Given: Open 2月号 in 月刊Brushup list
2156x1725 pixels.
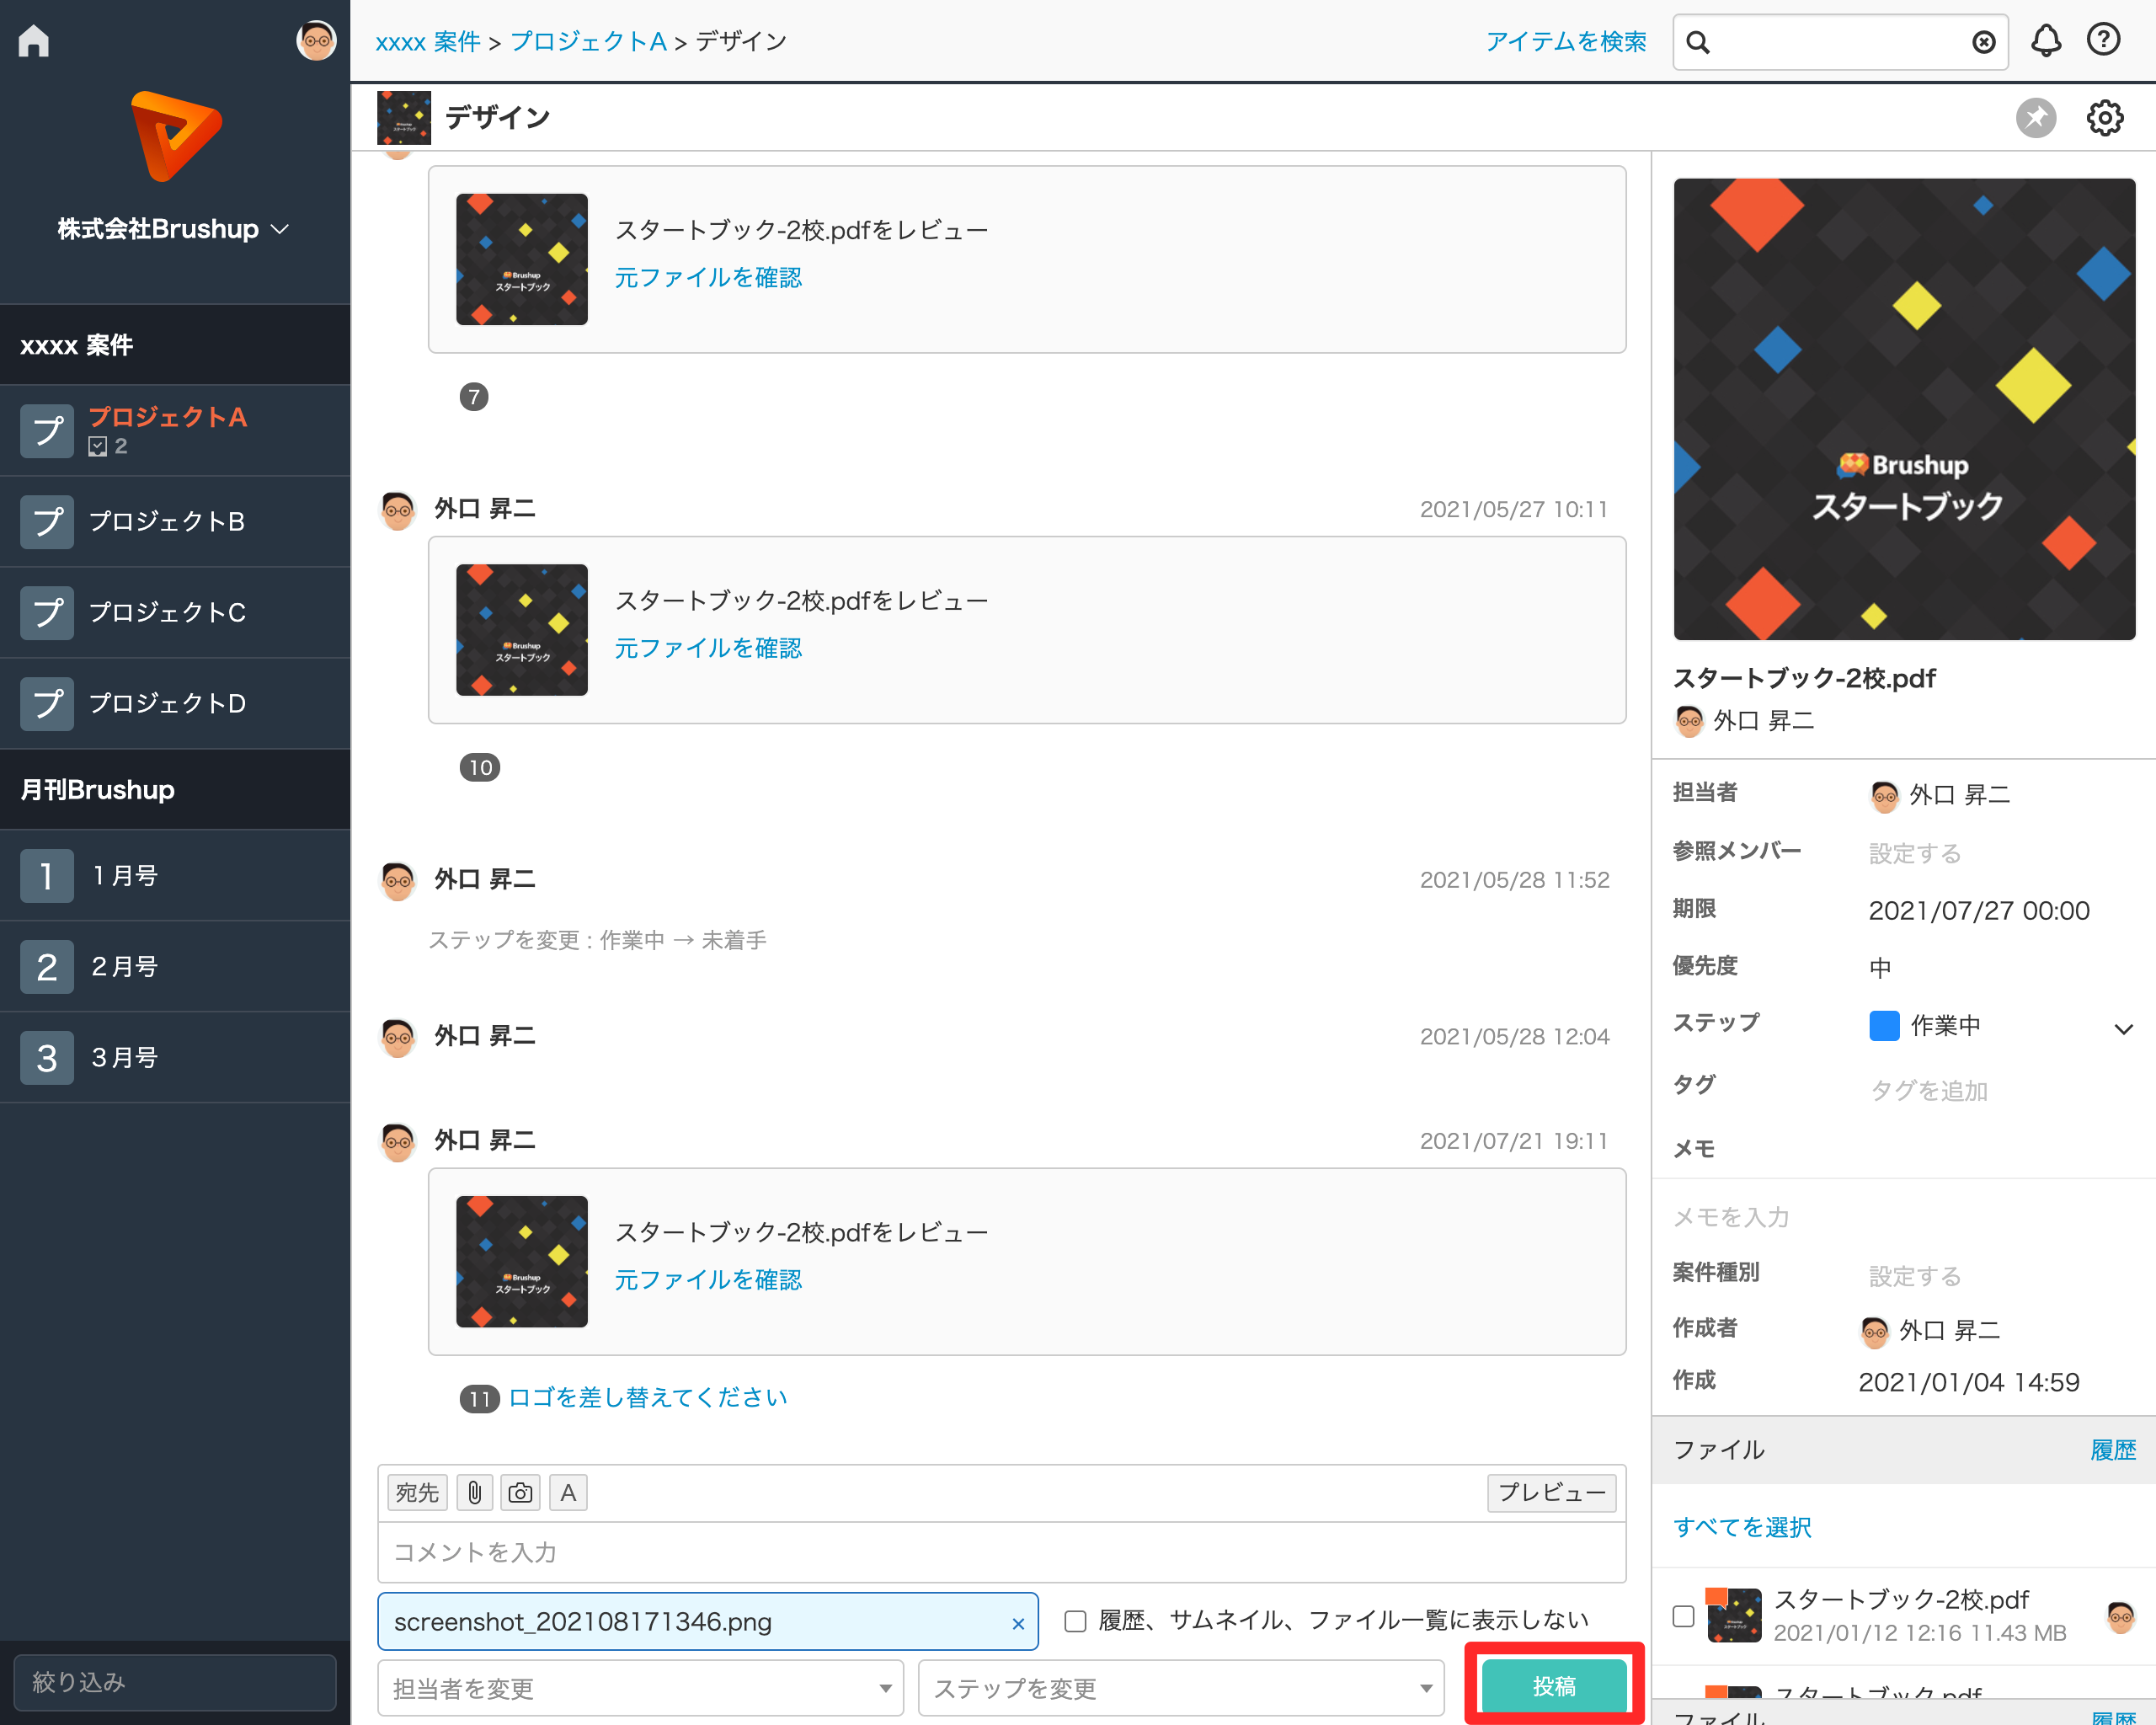Looking at the screenshot, I should 125,966.
